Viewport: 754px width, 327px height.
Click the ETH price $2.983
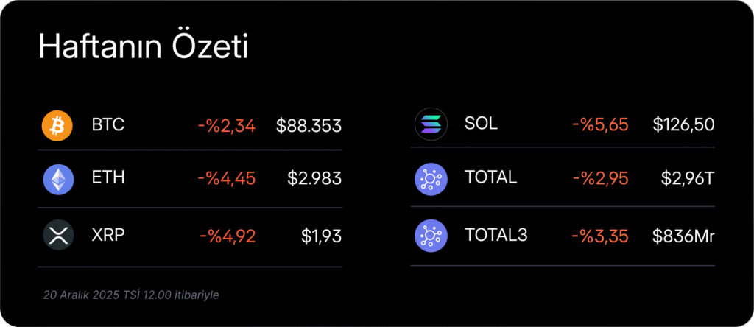[314, 178]
